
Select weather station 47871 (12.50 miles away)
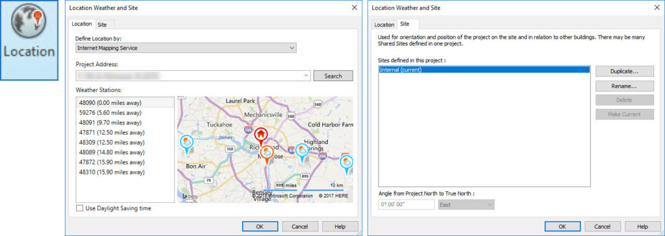coord(125,133)
